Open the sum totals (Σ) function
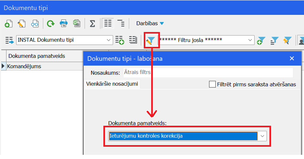The image size is (304, 159). (92, 24)
